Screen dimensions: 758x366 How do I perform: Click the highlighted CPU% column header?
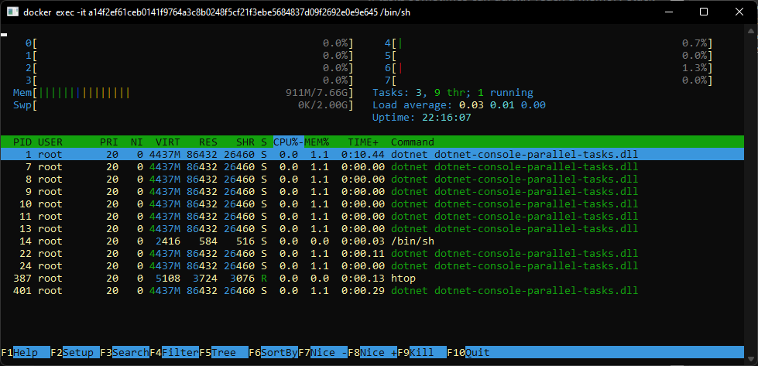(x=289, y=142)
